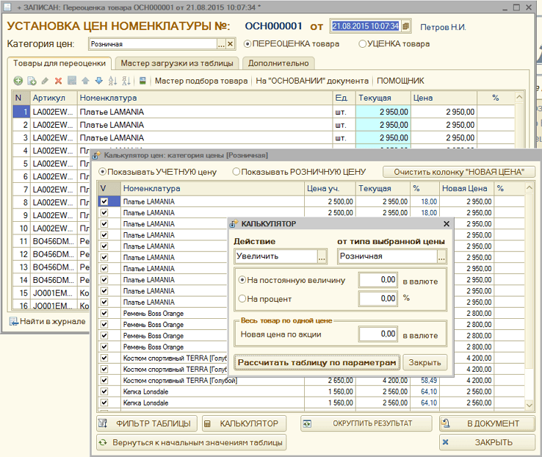Click the ОКРУГЛИТЬ РЕЗУЛЬТАТ button

click(366, 423)
